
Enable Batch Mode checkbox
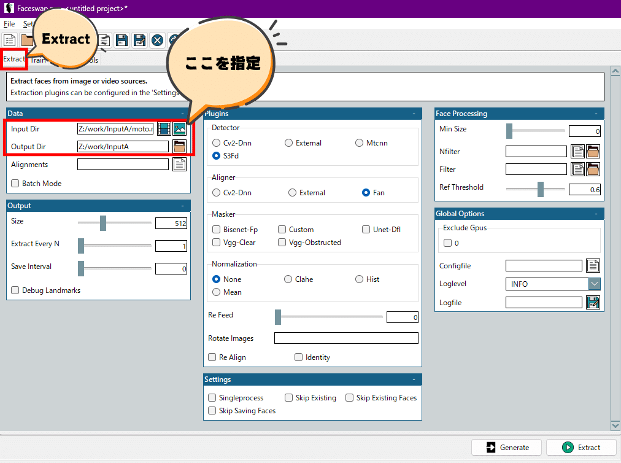click(15, 183)
